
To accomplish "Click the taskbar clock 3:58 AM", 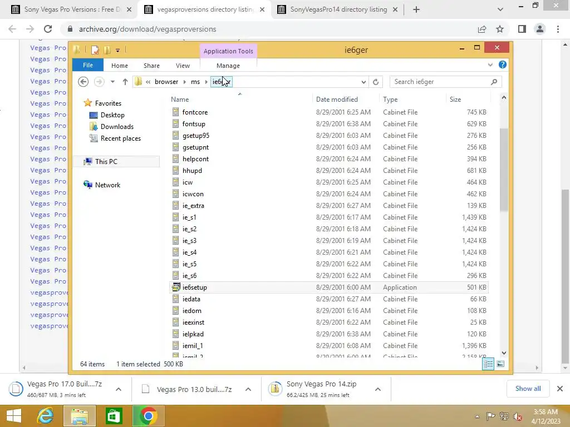I will (x=546, y=412).
